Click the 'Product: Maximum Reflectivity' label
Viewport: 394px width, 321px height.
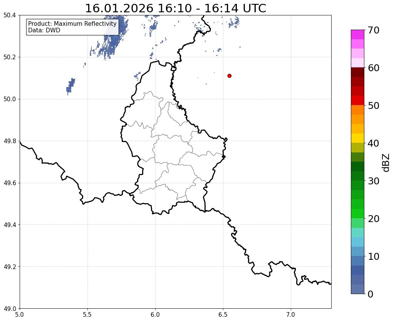point(72,23)
